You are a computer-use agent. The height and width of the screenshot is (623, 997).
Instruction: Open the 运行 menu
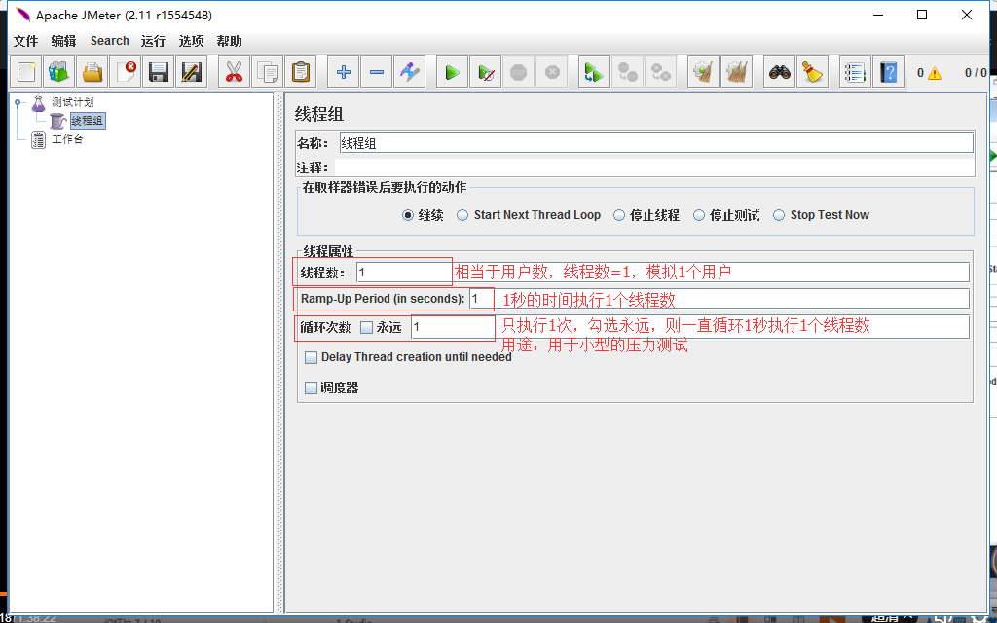153,41
